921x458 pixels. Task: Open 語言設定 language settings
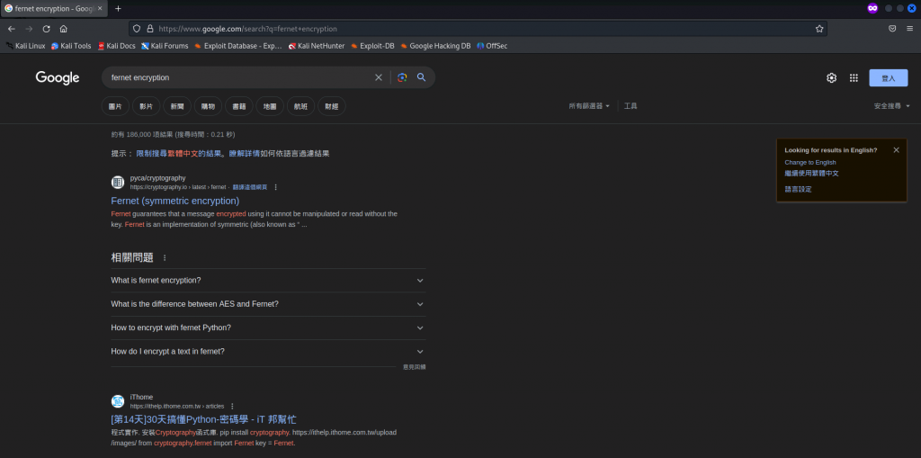[799, 189]
